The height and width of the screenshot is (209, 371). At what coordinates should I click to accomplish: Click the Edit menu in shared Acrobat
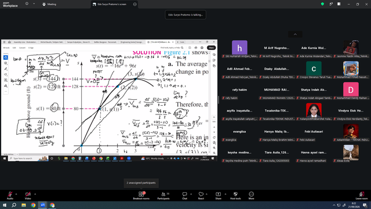[x=14, y=48]
